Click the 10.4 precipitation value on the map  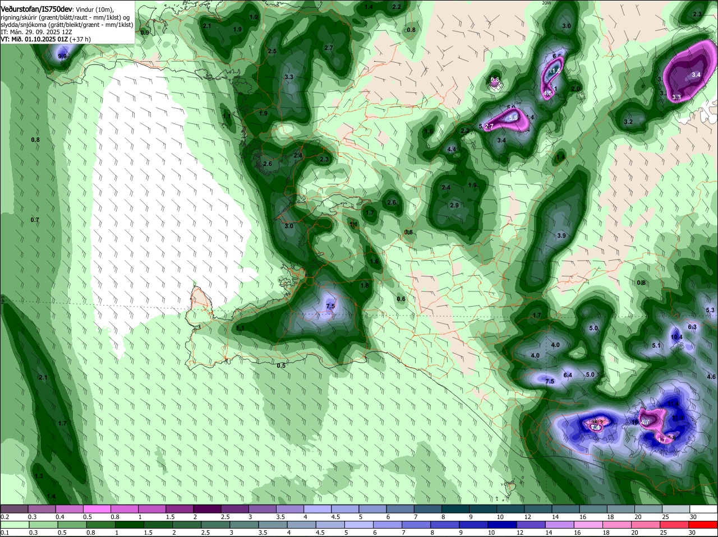pos(676,337)
